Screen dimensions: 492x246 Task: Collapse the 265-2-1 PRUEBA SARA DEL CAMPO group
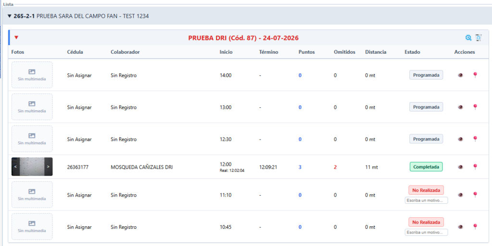coord(10,16)
